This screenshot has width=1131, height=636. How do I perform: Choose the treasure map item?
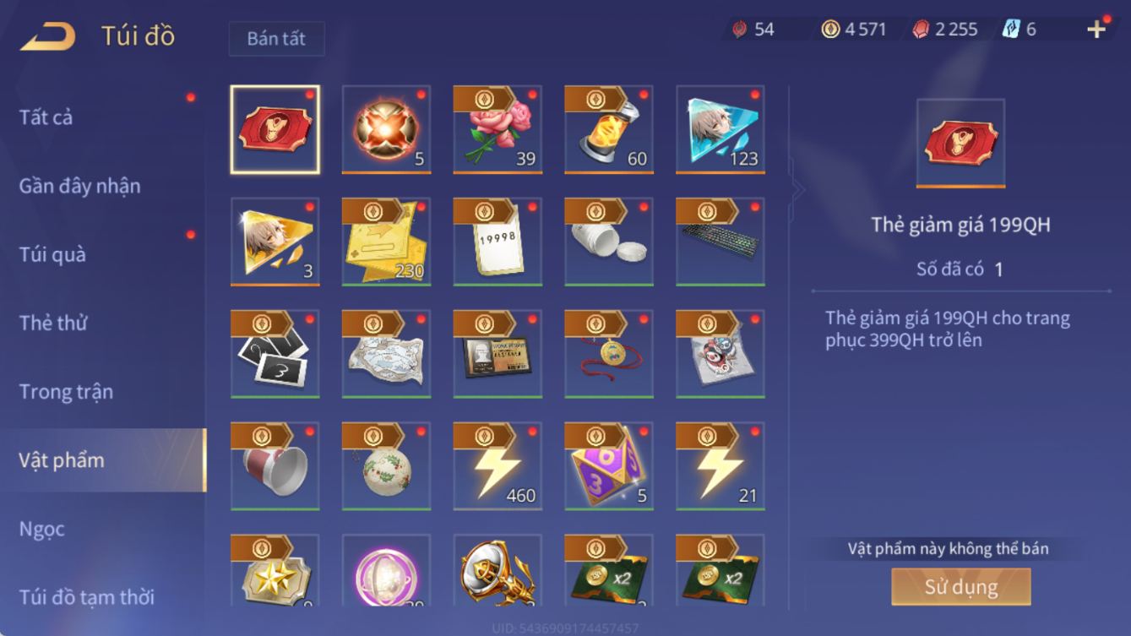point(386,354)
